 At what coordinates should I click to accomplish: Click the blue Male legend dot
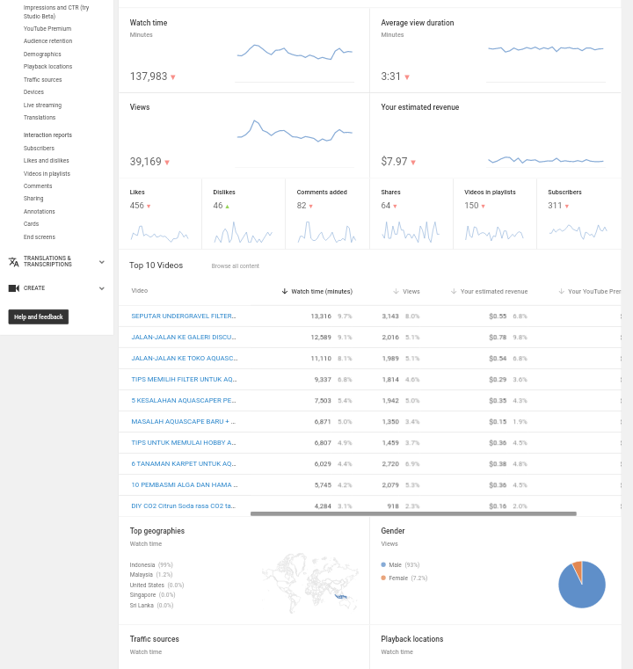(x=383, y=564)
